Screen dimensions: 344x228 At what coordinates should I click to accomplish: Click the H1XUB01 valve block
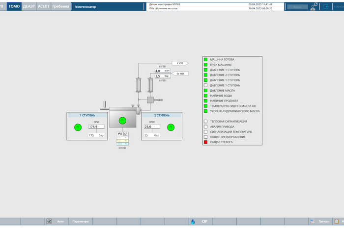coord(149,100)
